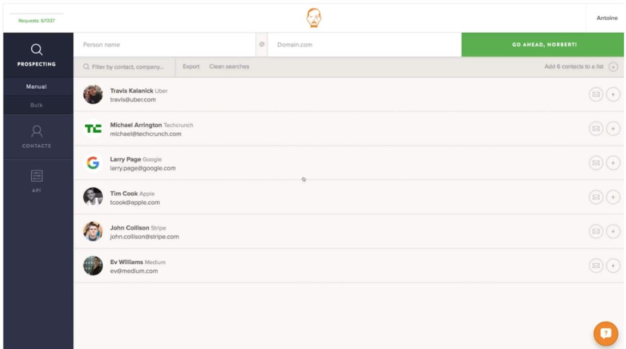Image resolution: width=626 pixels, height=349 pixels.
Task: Select michael@techcrunch.com email text
Action: (146, 134)
